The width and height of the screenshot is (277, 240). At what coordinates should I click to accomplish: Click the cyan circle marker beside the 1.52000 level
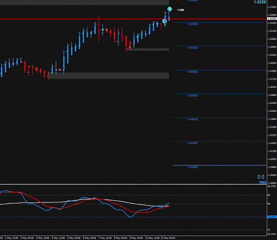point(164,21)
